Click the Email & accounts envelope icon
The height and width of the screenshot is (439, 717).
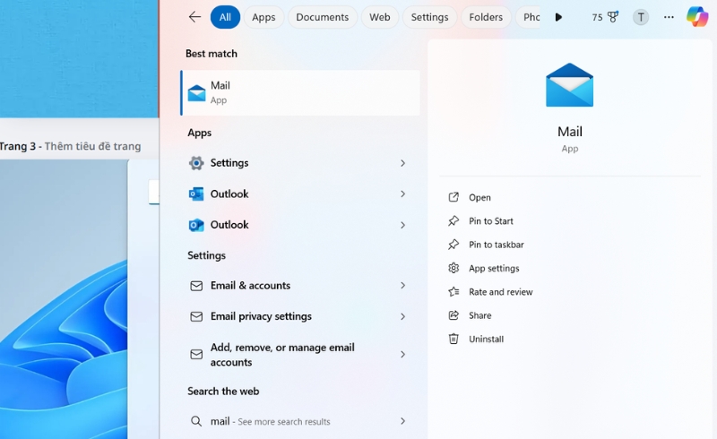[196, 286]
